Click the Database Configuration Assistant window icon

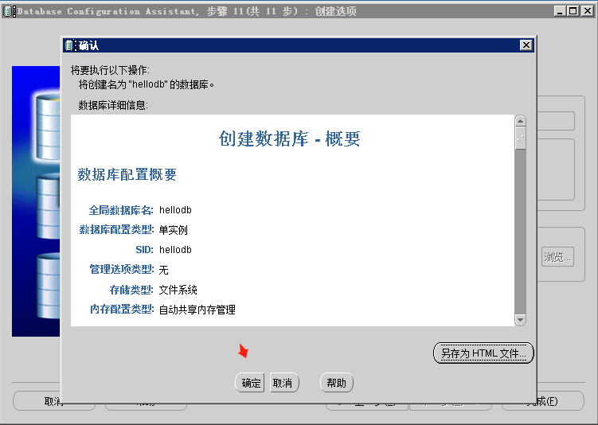[x=9, y=11]
